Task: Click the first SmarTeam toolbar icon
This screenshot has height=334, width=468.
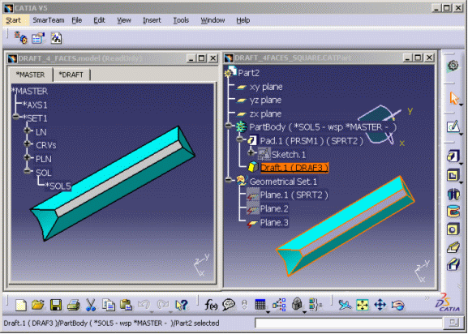Action: click(x=20, y=38)
